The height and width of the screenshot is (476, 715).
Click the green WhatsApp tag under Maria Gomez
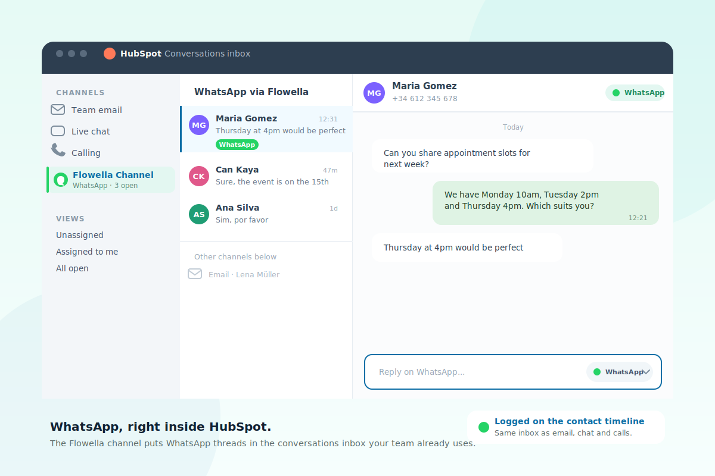click(237, 145)
